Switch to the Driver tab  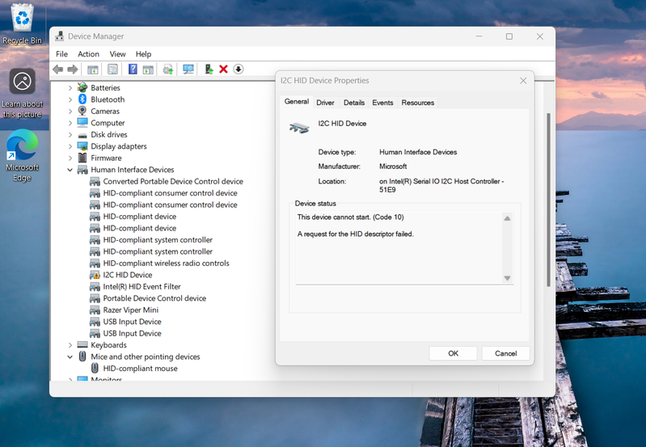(325, 103)
